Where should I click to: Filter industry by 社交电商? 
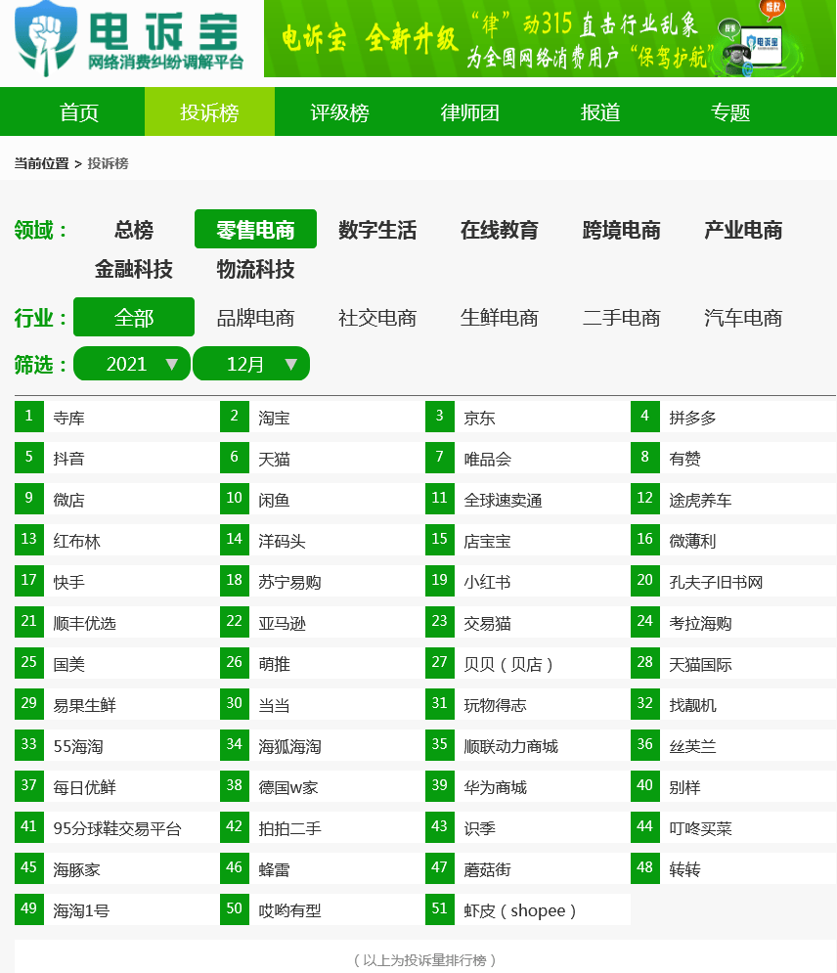pyautogui.click(x=377, y=317)
